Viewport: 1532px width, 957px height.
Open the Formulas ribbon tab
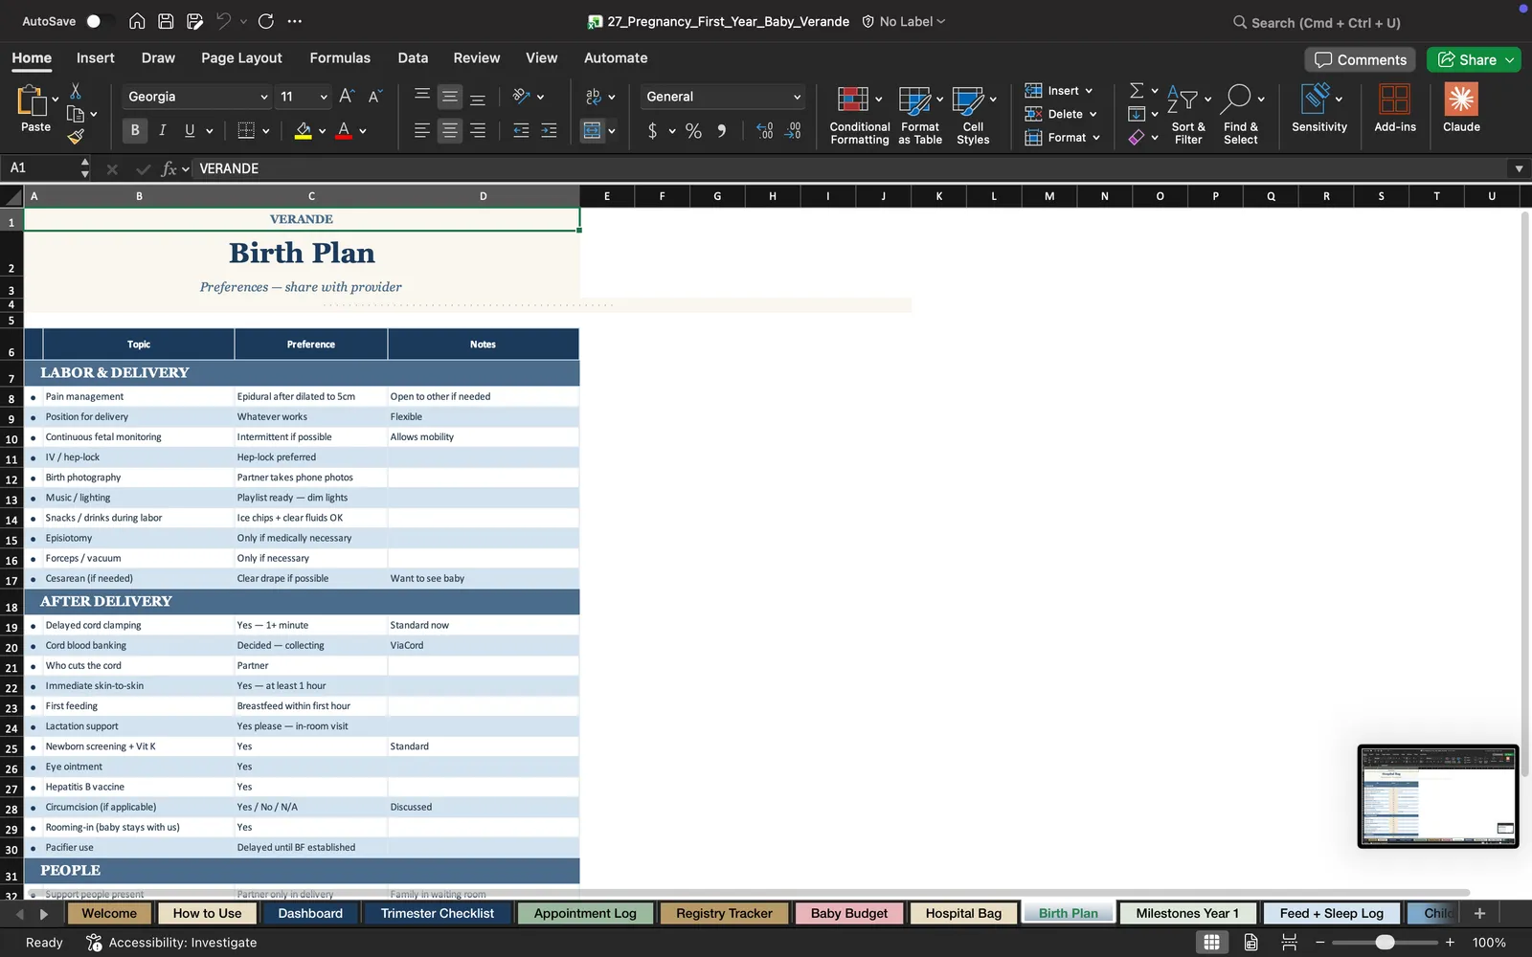(x=340, y=57)
